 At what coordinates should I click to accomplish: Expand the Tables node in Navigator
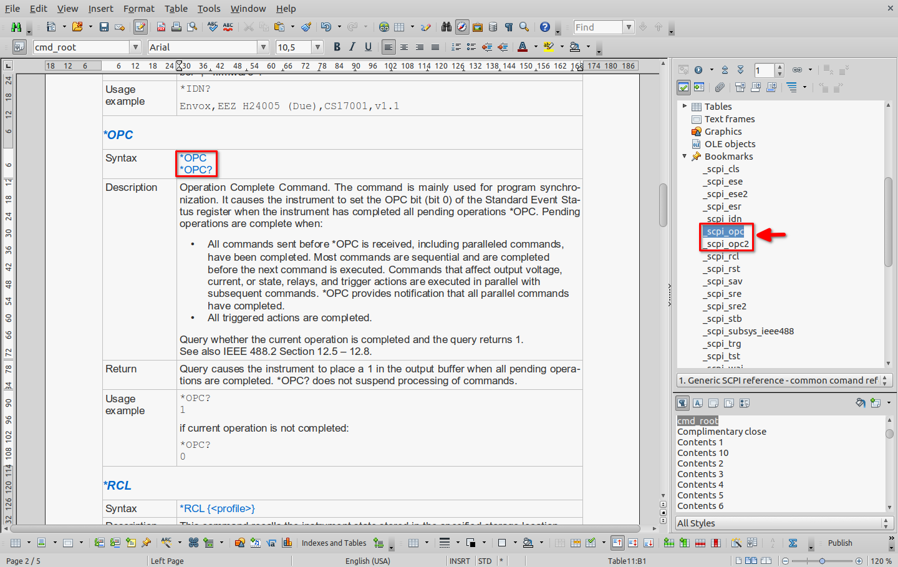(x=685, y=106)
